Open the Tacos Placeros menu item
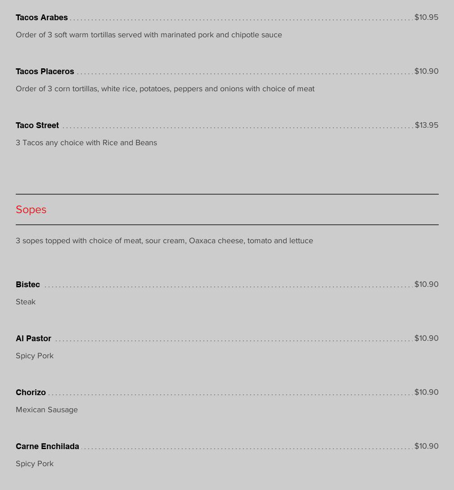The image size is (454, 490). coord(45,71)
